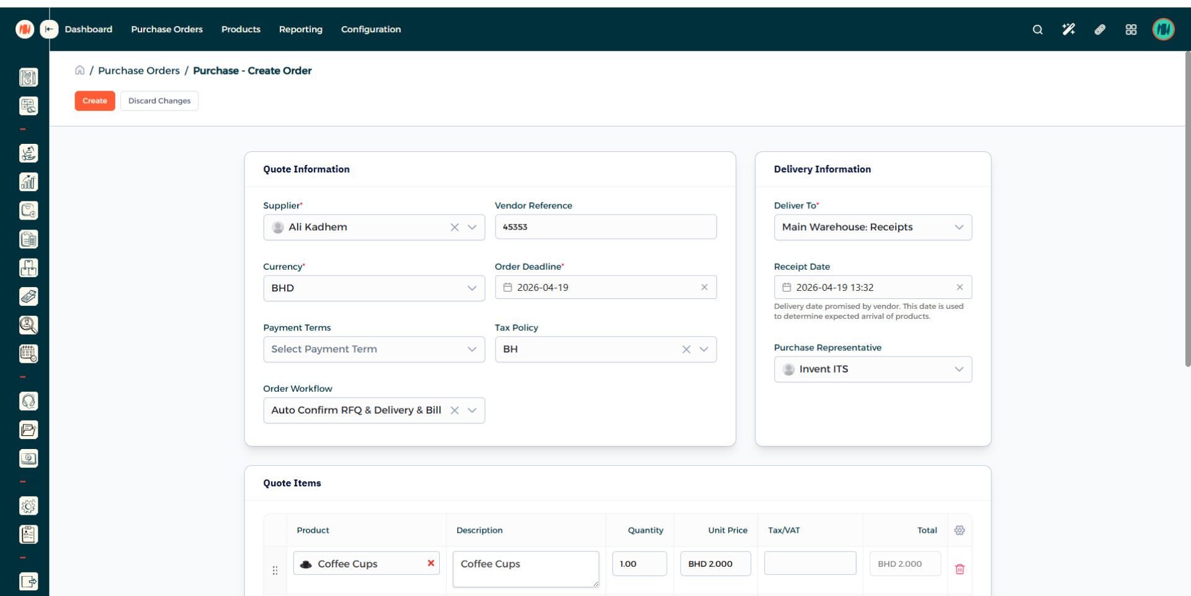Screen dimensions: 1191x596
Task: Open the magic wand tool icon
Action: click(1068, 29)
